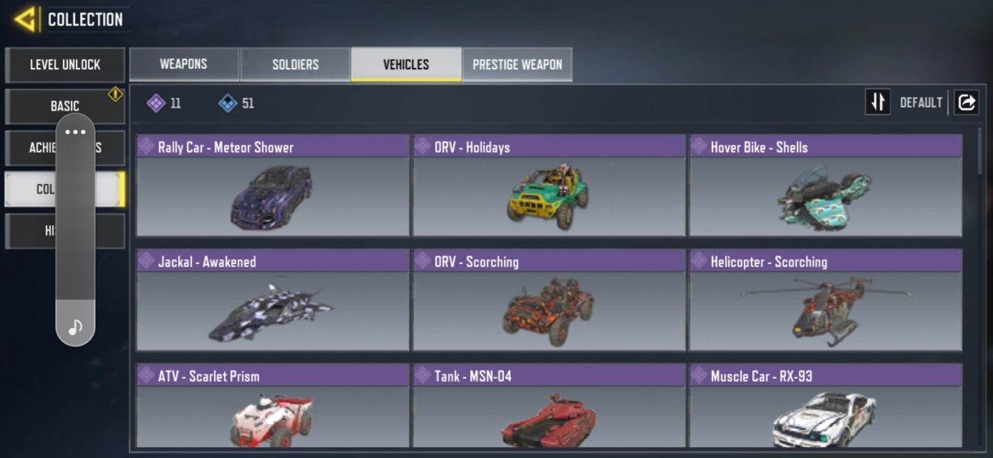Switch to the Weapons tab
Viewport: 993px width, 458px height.
(x=184, y=64)
